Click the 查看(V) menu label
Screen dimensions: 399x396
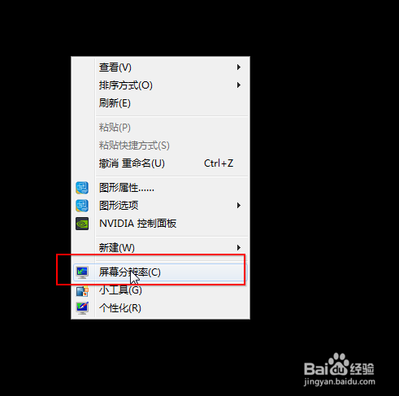pyautogui.click(x=115, y=67)
